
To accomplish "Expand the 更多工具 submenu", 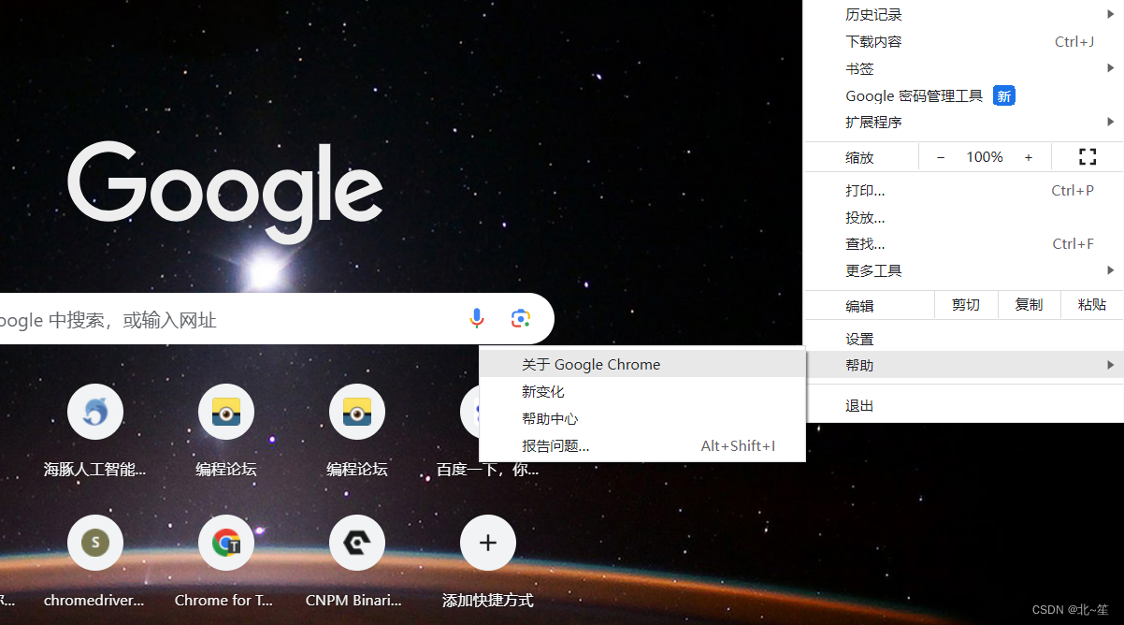I will (964, 270).
